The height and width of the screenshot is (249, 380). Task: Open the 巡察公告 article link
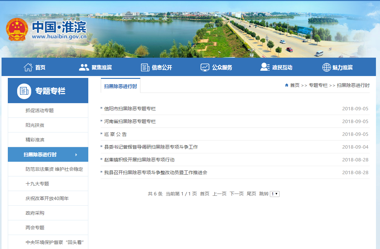click(x=115, y=134)
